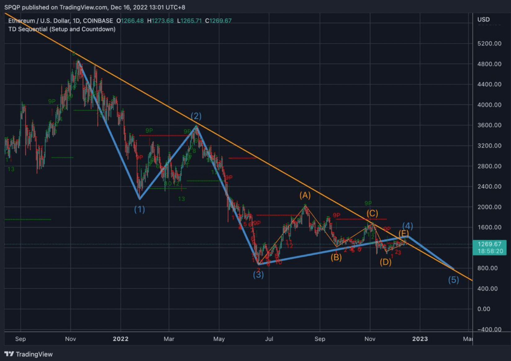This screenshot has height=361, width=511.
Task: Select the Ethereum / U.S. Dollar symbol title
Action: (x=60, y=21)
